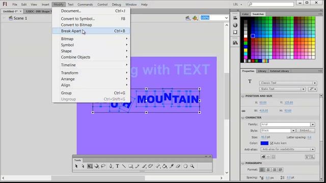Collapse the Character section
This screenshot has width=326, height=183.
243,118
